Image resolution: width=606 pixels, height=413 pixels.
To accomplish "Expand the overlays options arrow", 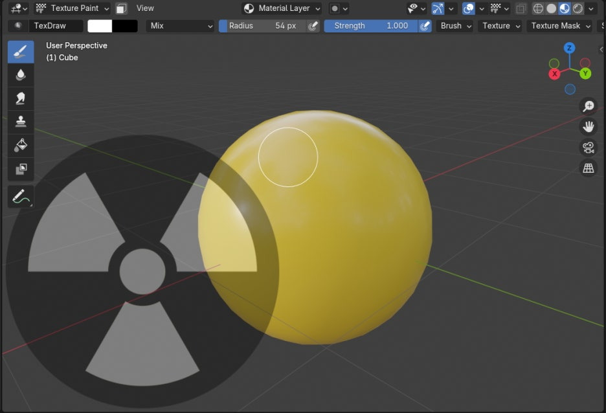I will tap(482, 8).
